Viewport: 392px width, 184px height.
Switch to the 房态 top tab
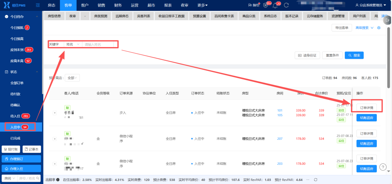(52, 5)
